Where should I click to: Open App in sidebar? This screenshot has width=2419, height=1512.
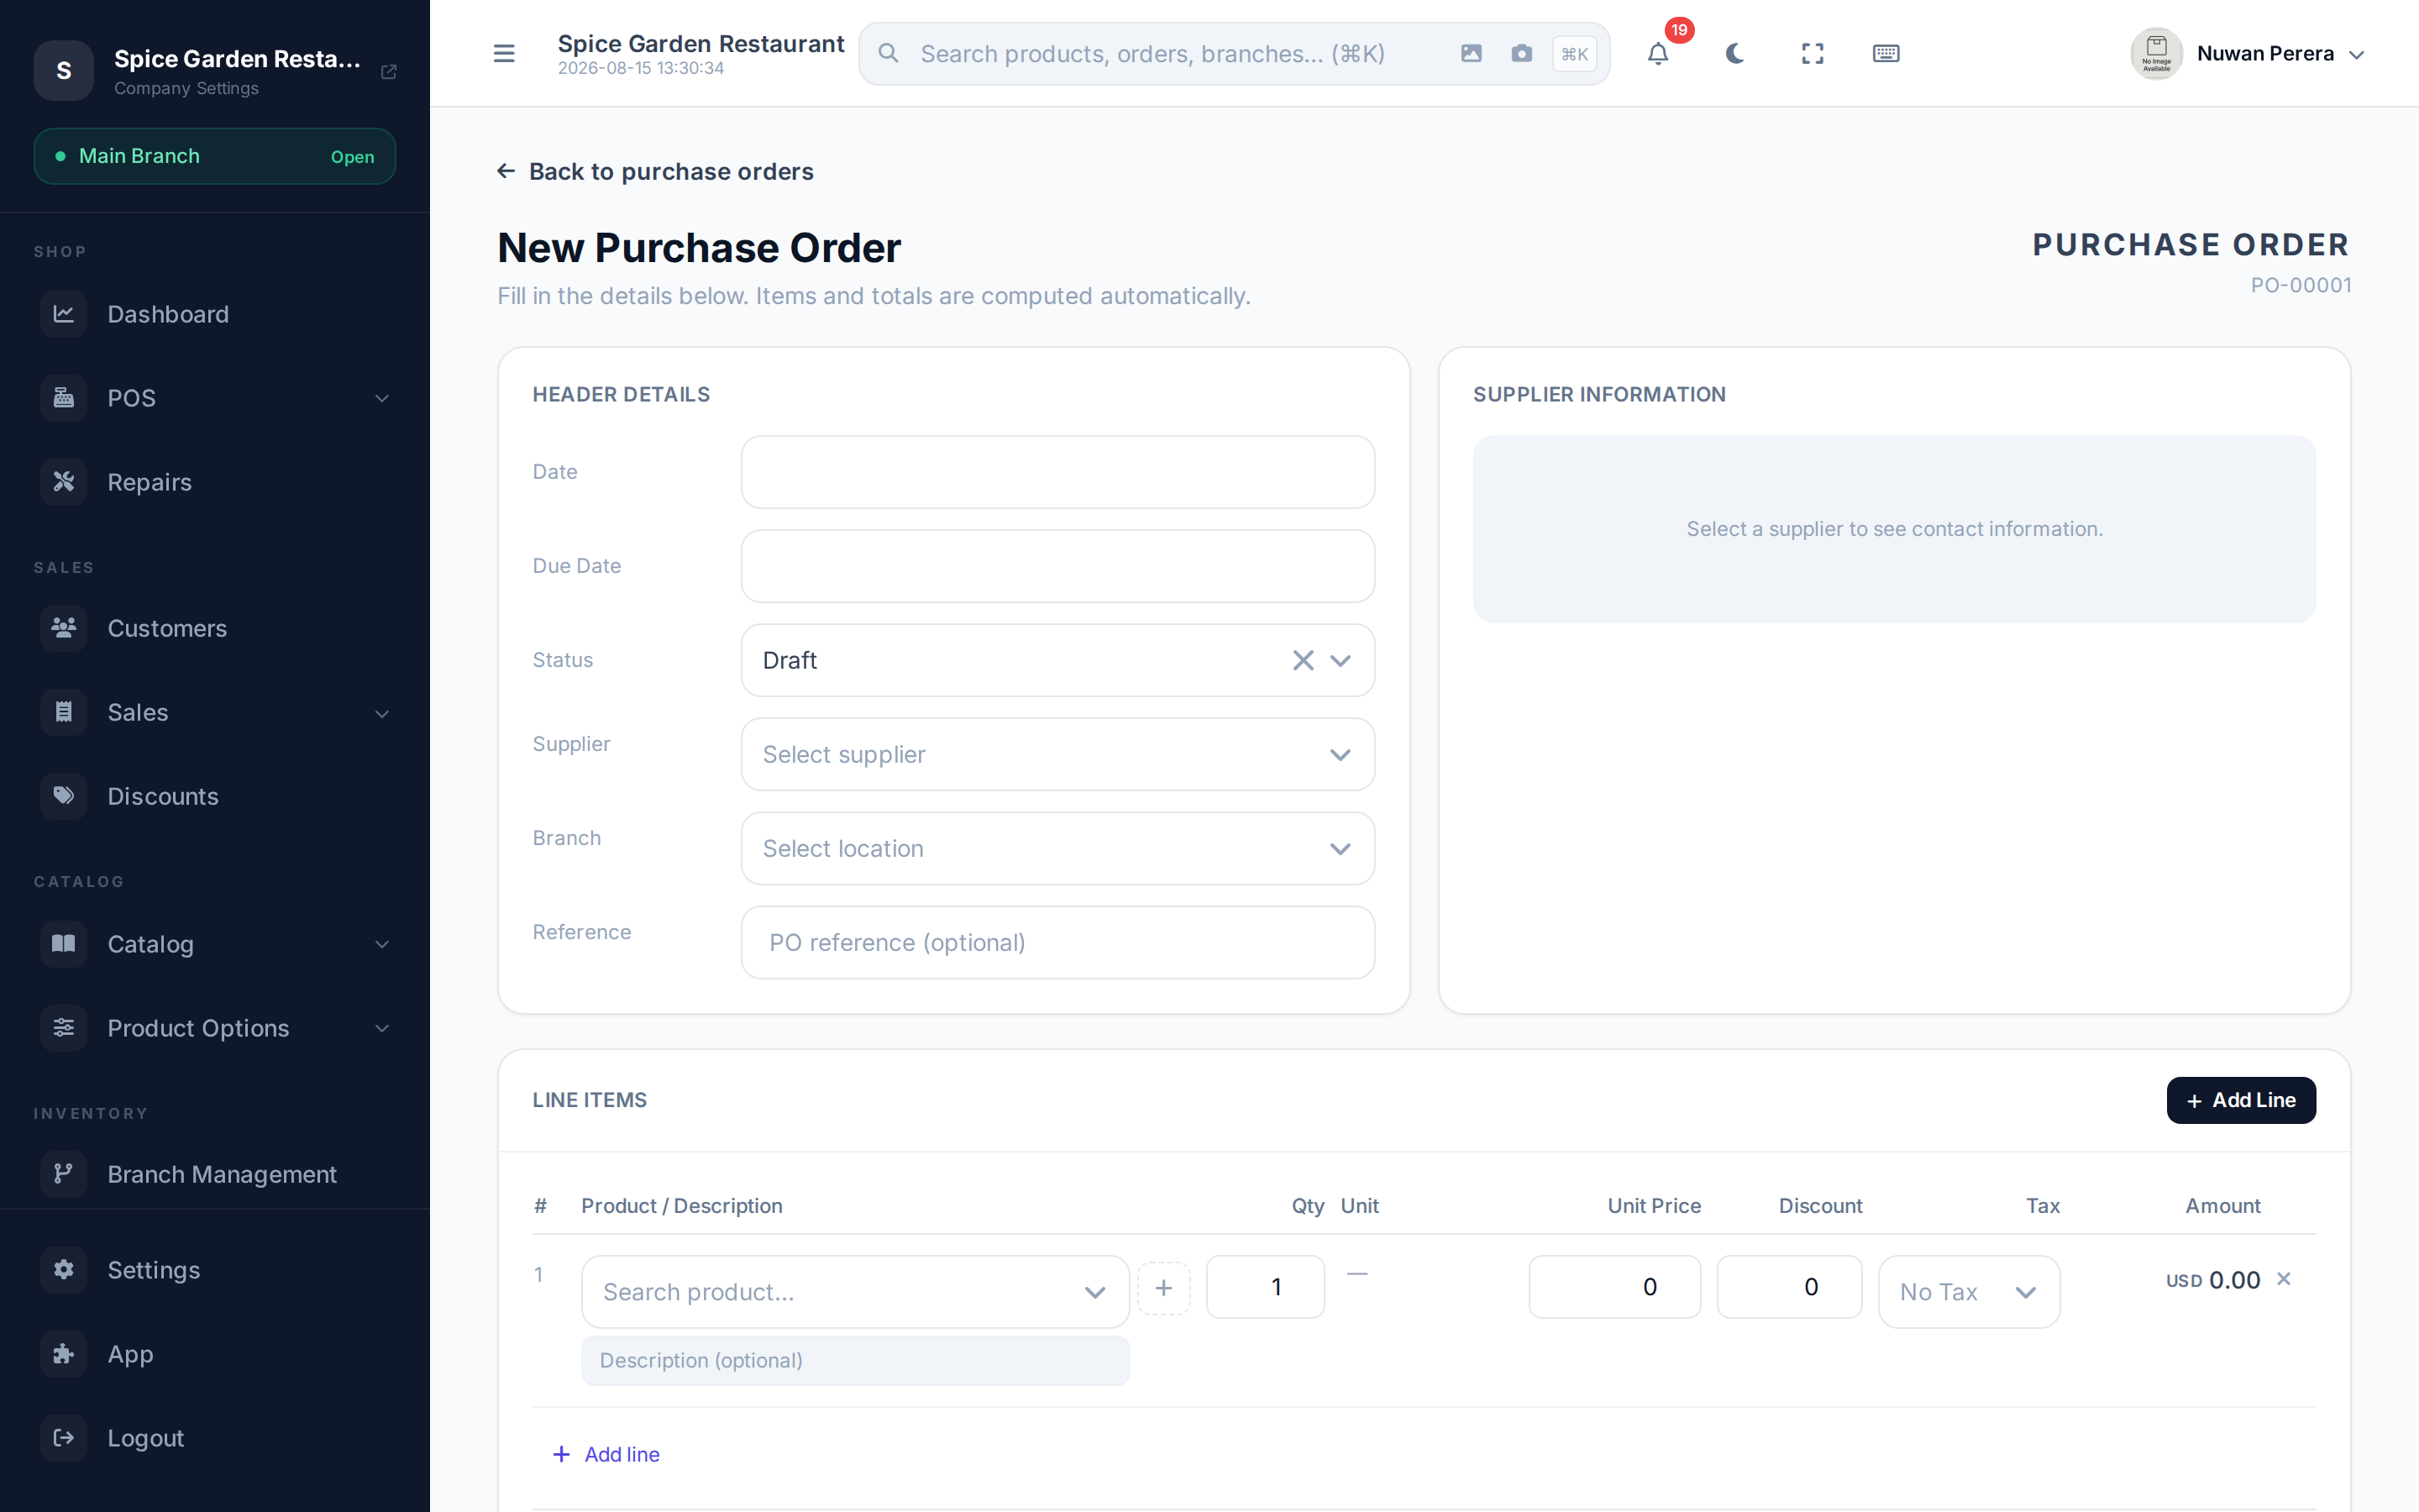click(215, 1354)
